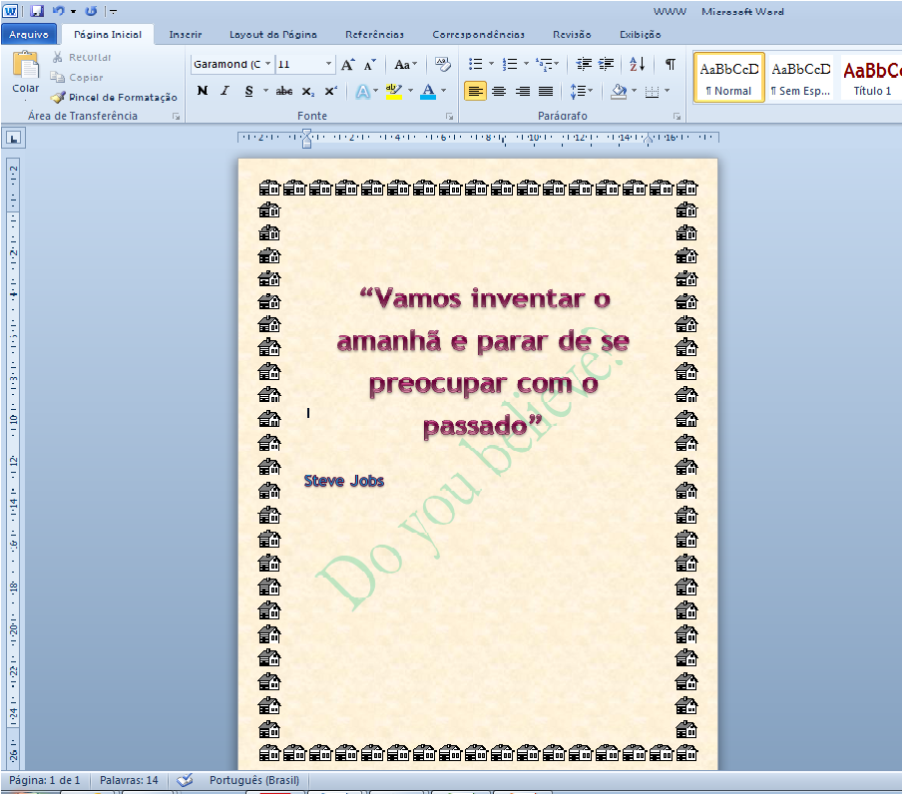Open the Text Effects button
Image resolution: width=902 pixels, height=794 pixels.
tap(362, 91)
